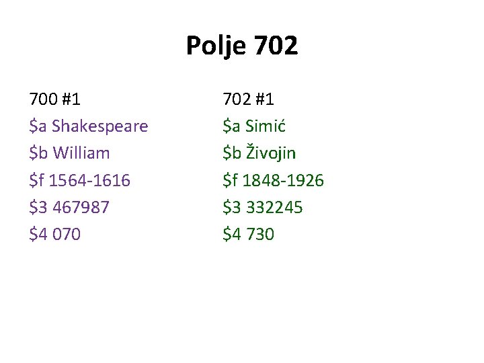Click the '$a Simić' subfield line

pyautogui.click(x=254, y=126)
